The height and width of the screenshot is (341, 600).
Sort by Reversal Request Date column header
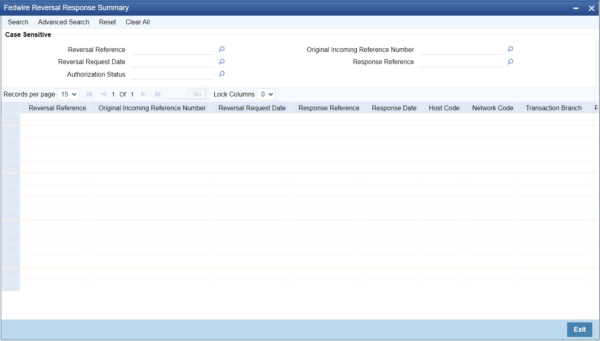tap(252, 108)
